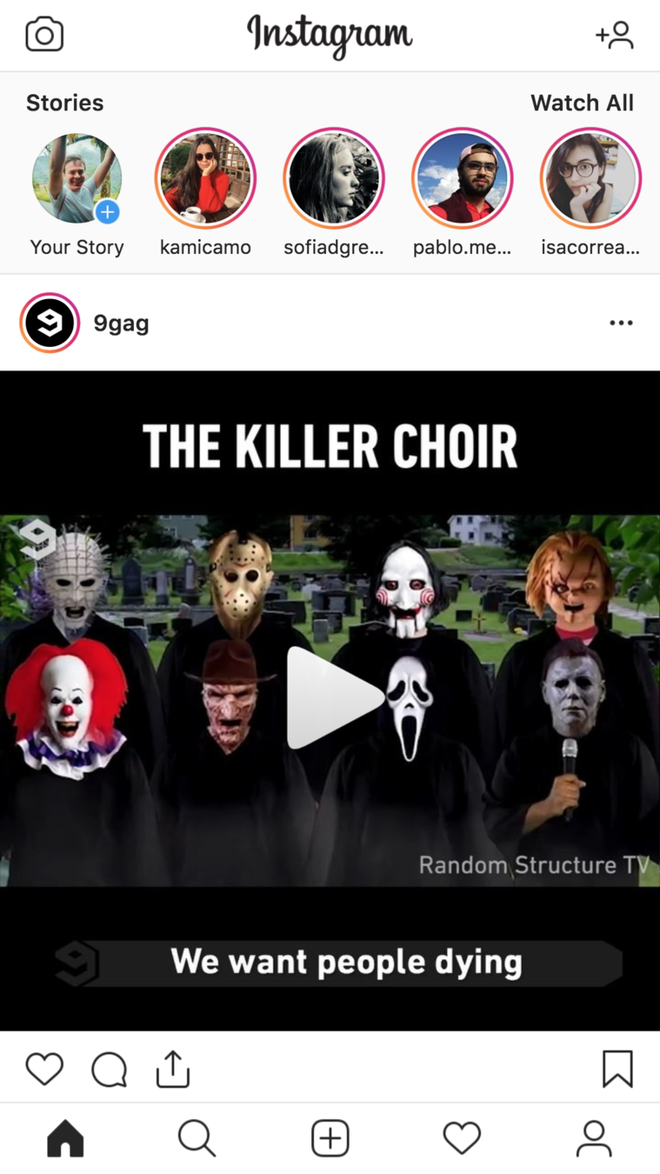Open Profile tab in bottom bar
This screenshot has height=1174, width=660.
coord(594,1138)
